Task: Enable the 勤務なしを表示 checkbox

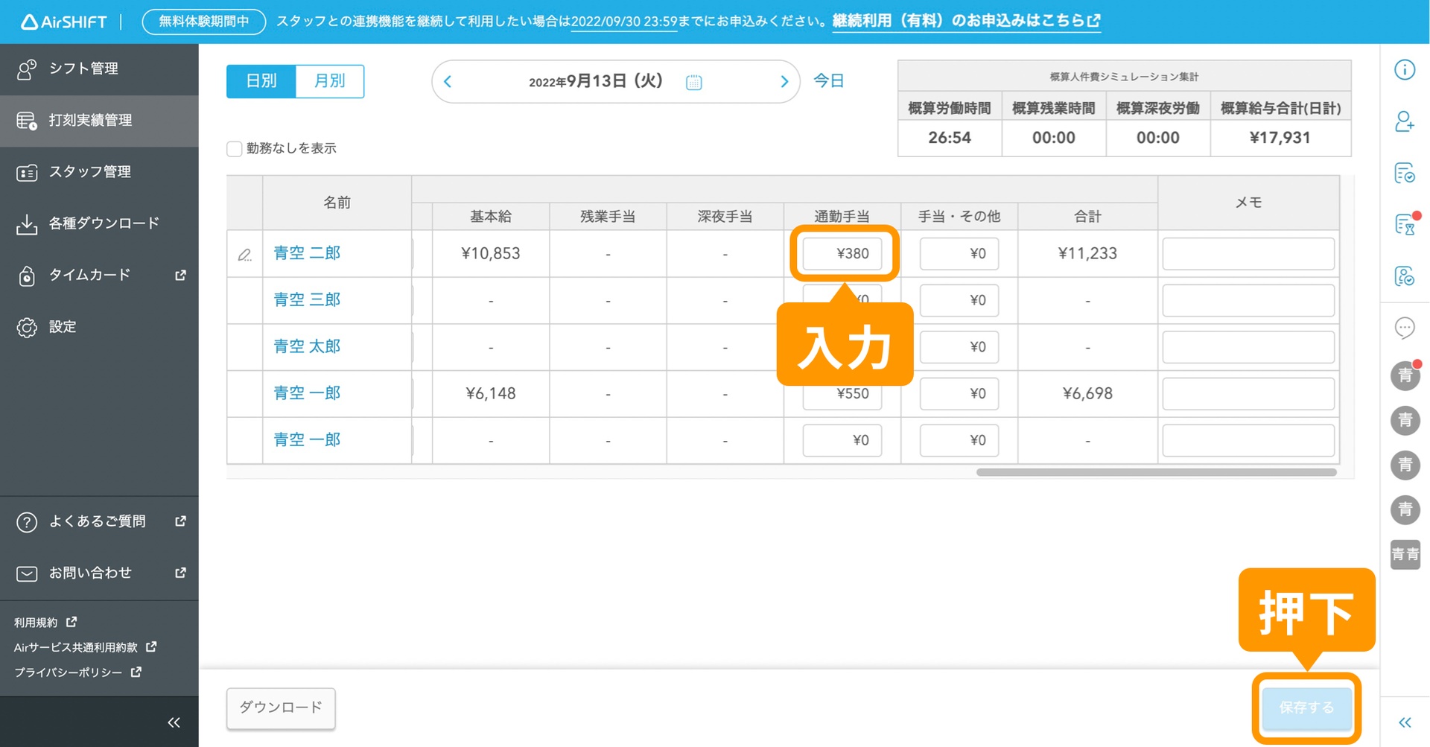Action: 233,148
